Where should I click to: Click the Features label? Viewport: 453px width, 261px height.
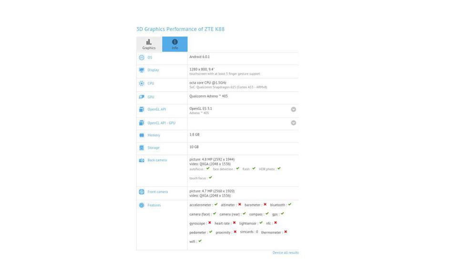tap(154, 205)
